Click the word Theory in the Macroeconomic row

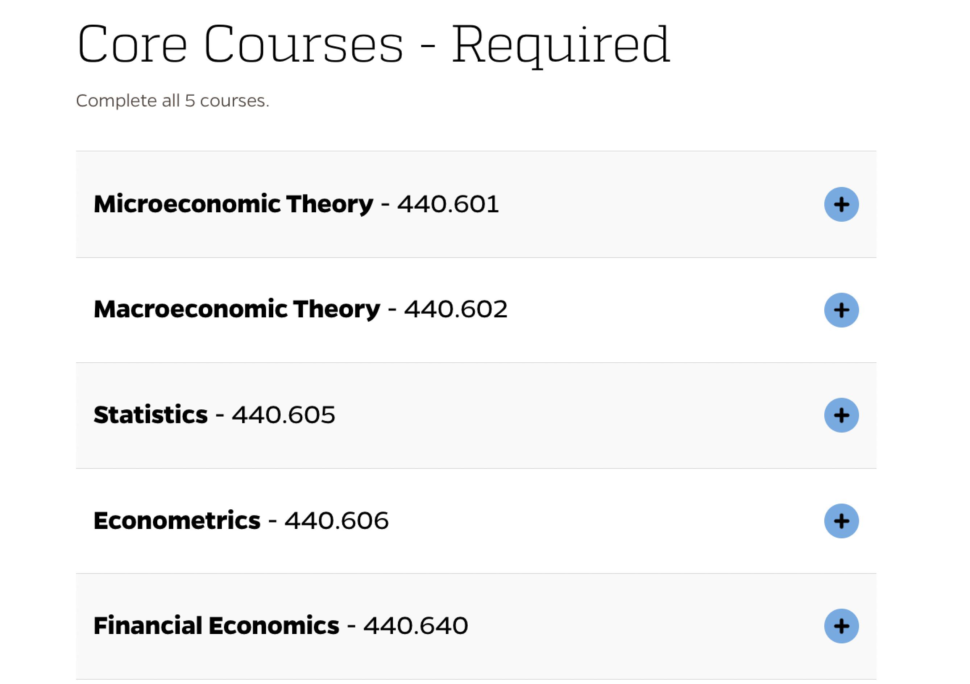coord(336,309)
